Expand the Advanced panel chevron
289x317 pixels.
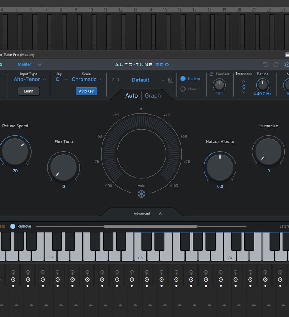click(161, 214)
